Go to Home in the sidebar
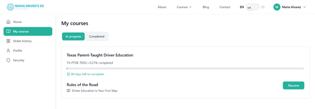Viewport: 315px width, 109px height. pyautogui.click(x=28, y=22)
